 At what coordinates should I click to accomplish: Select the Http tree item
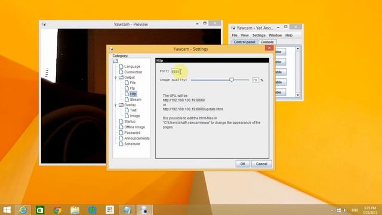pos(133,94)
